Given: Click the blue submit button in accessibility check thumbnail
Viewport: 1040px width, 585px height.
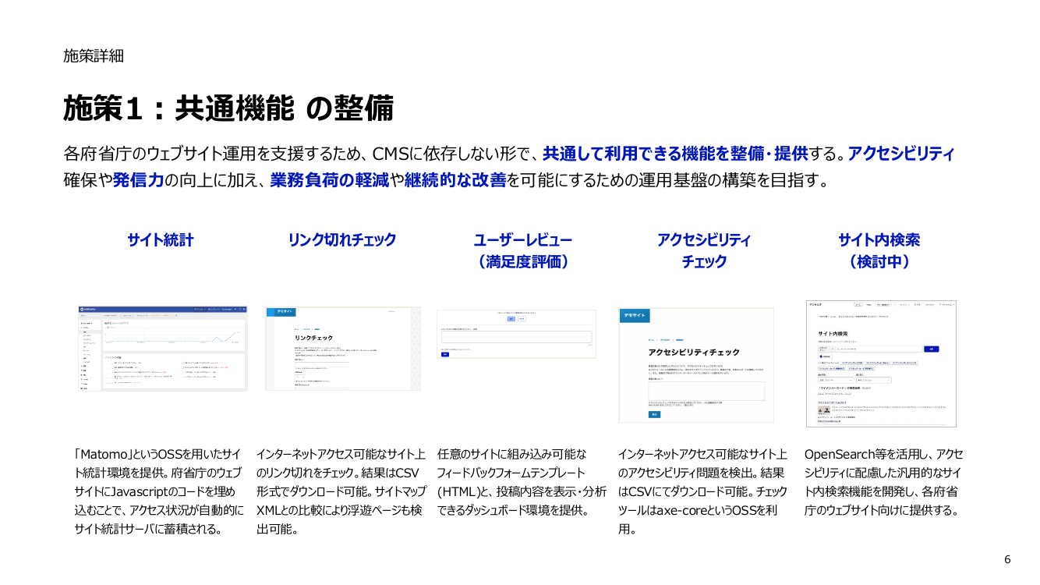Looking at the screenshot, I should click(654, 414).
